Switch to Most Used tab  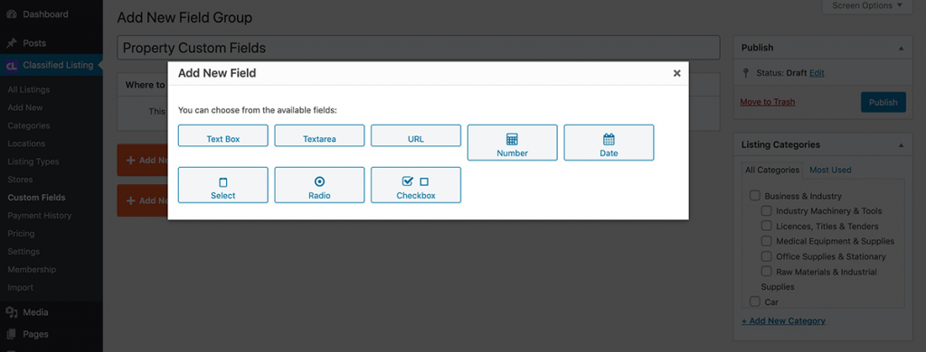click(830, 170)
